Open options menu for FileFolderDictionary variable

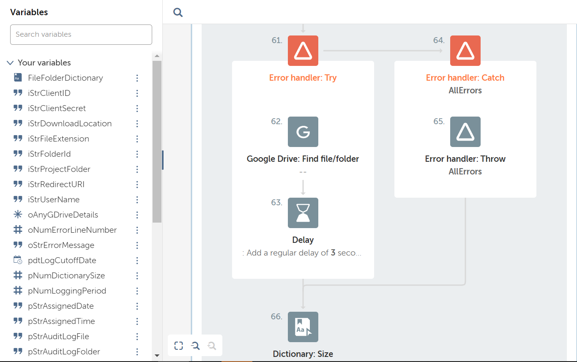click(x=137, y=78)
